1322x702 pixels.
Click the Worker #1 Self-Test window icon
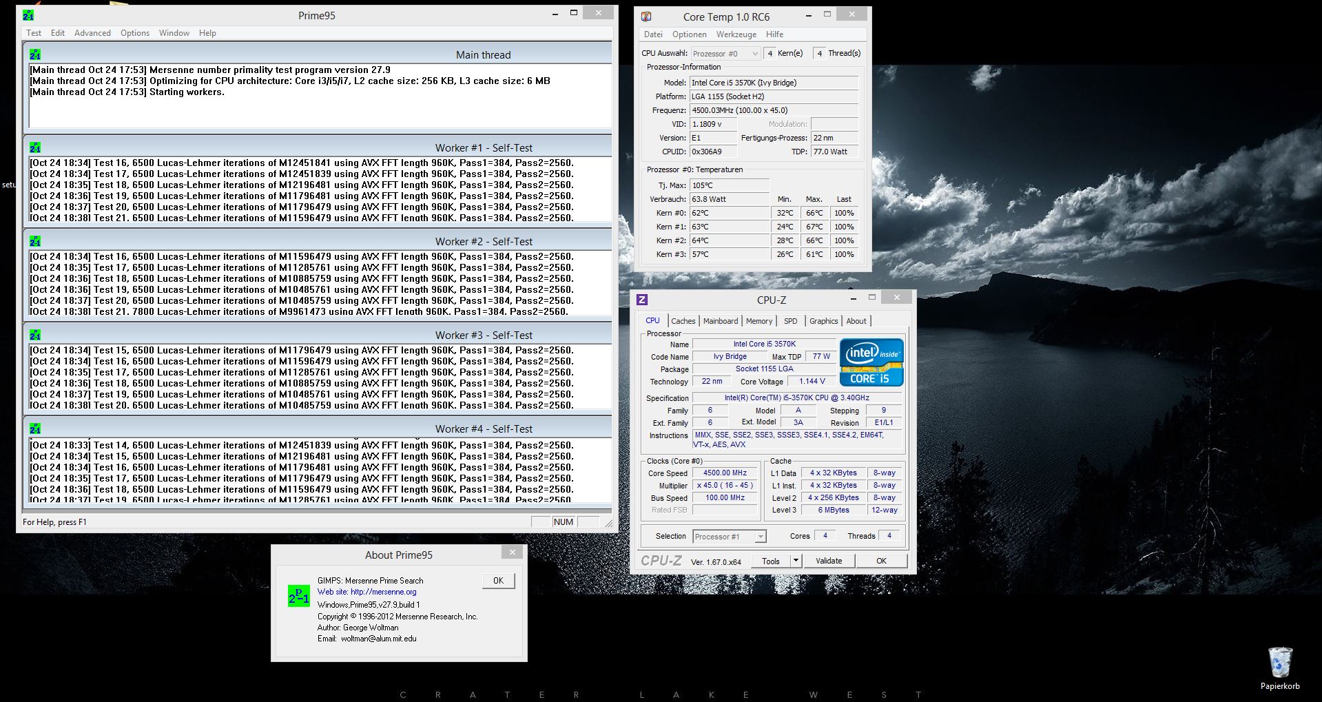click(35, 147)
